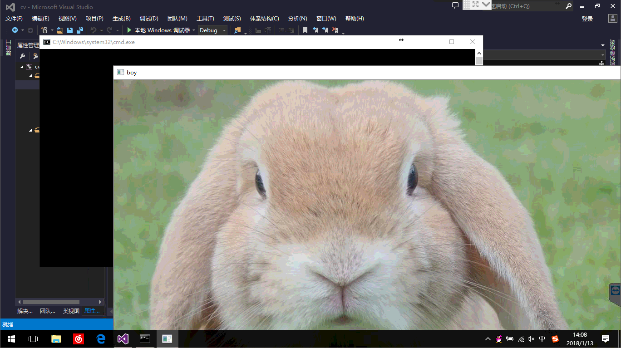Click the comment selection toolbar icon

tap(281, 30)
